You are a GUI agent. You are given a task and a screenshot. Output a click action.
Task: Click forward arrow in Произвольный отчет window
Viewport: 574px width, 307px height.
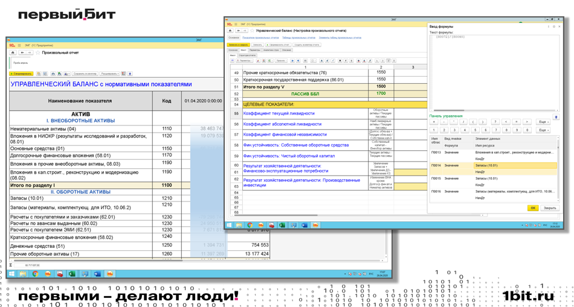click(x=30, y=52)
